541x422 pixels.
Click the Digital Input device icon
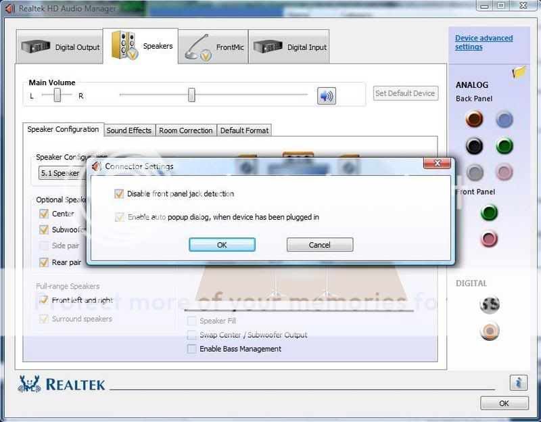[x=268, y=47]
